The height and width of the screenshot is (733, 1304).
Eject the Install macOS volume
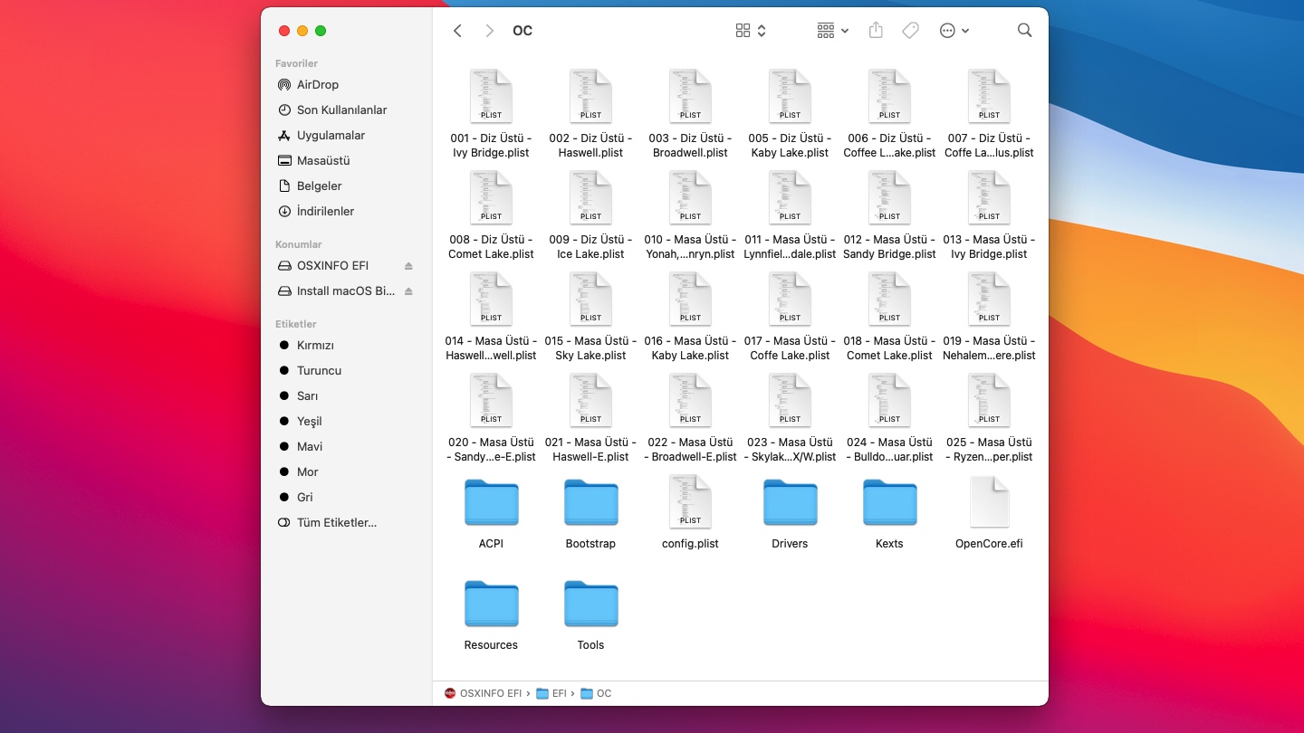click(408, 291)
